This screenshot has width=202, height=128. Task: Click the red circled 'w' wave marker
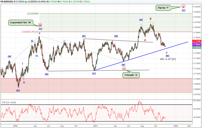(40, 25)
